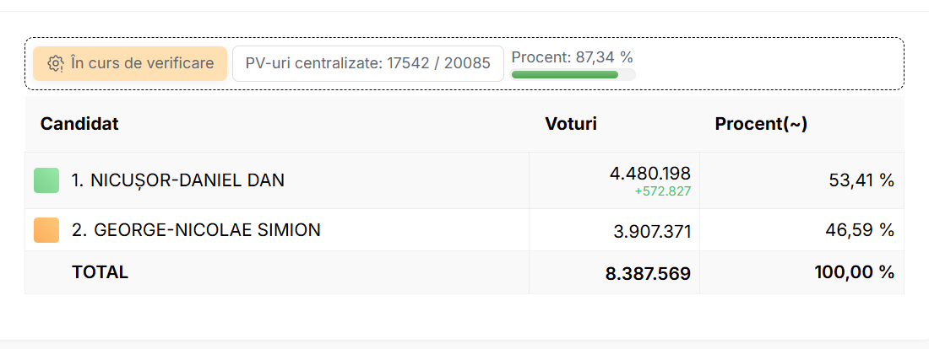Click the orange swatch for George-Nicolae Simion
This screenshot has width=929, height=349.
click(x=46, y=230)
